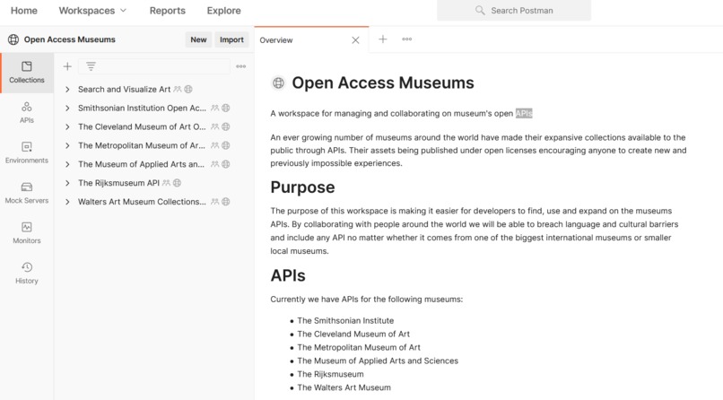Expand The Museum of Applied Arts chevron
Viewport: 723px width, 400px height.
tap(67, 164)
